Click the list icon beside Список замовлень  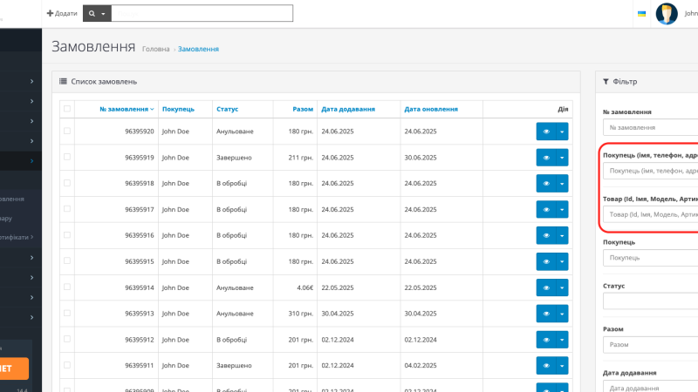pos(63,81)
